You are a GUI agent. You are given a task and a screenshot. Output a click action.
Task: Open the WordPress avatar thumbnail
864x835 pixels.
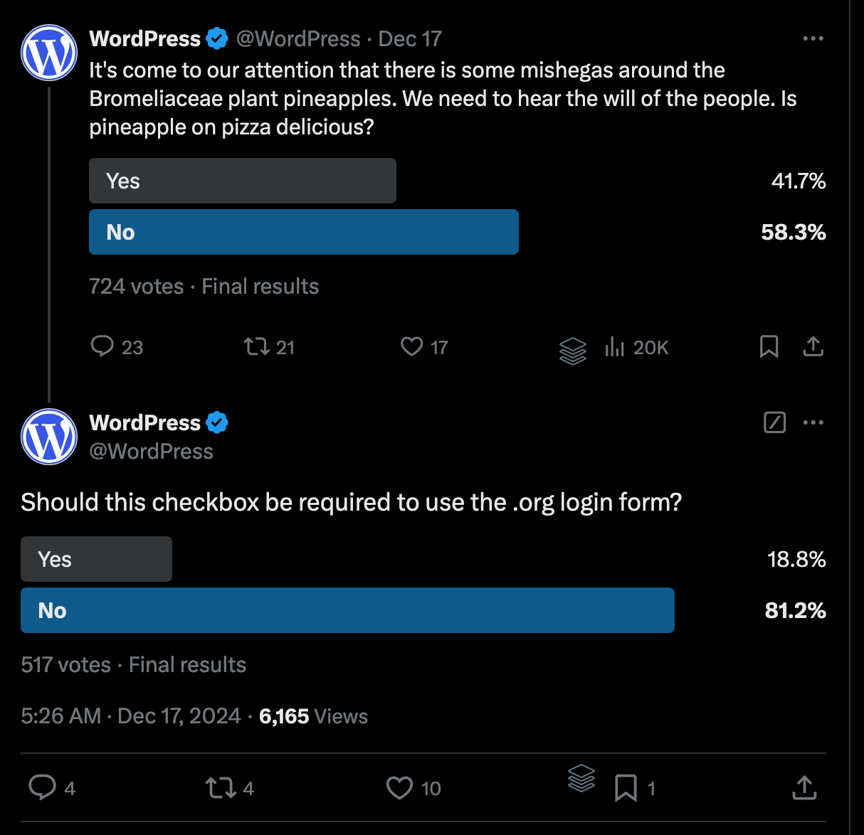[48, 53]
